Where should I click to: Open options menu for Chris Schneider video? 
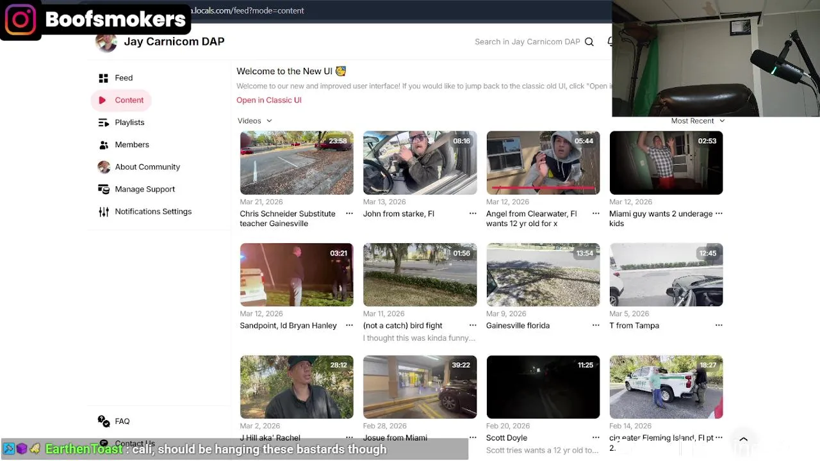[349, 213]
